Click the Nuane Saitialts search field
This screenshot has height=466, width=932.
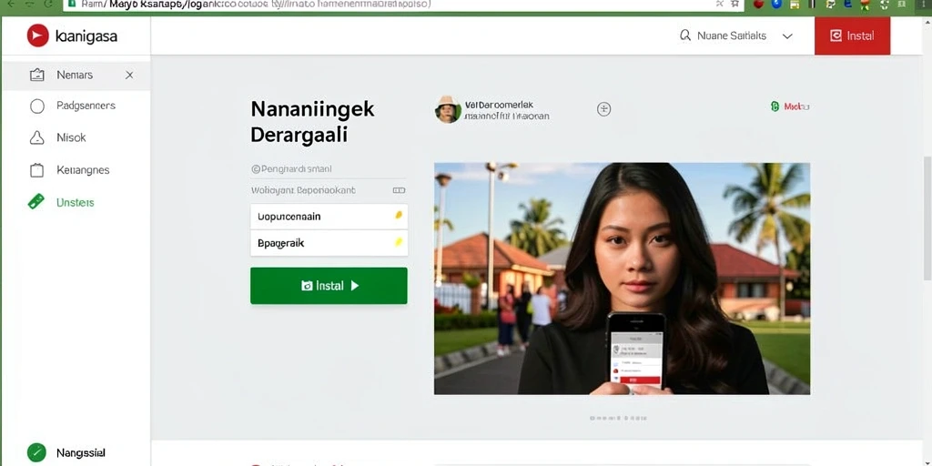[x=731, y=35]
